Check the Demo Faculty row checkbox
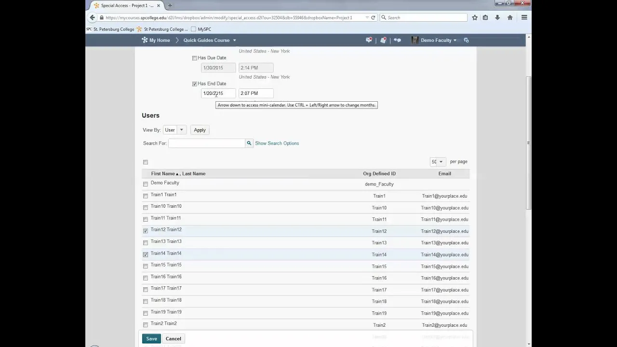The height and width of the screenshot is (347, 617). coord(146,184)
